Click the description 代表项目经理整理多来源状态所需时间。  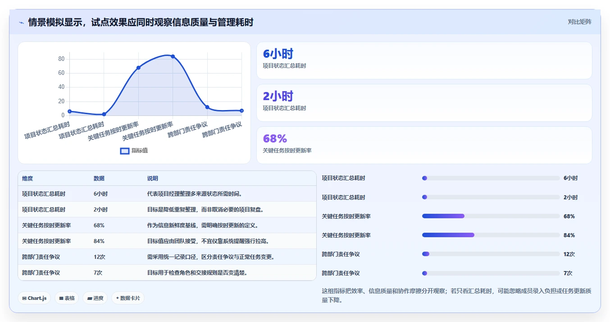tap(195, 194)
